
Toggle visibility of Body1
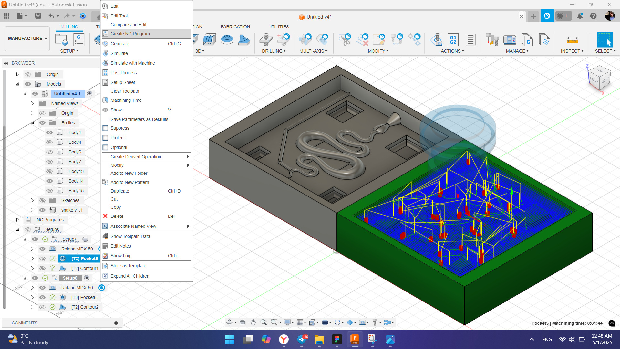tap(49, 132)
